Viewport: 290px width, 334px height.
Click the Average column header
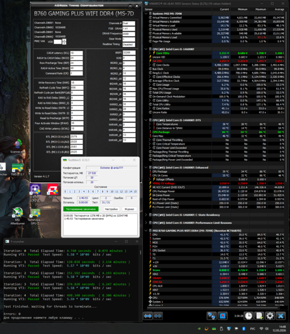click(279, 9)
